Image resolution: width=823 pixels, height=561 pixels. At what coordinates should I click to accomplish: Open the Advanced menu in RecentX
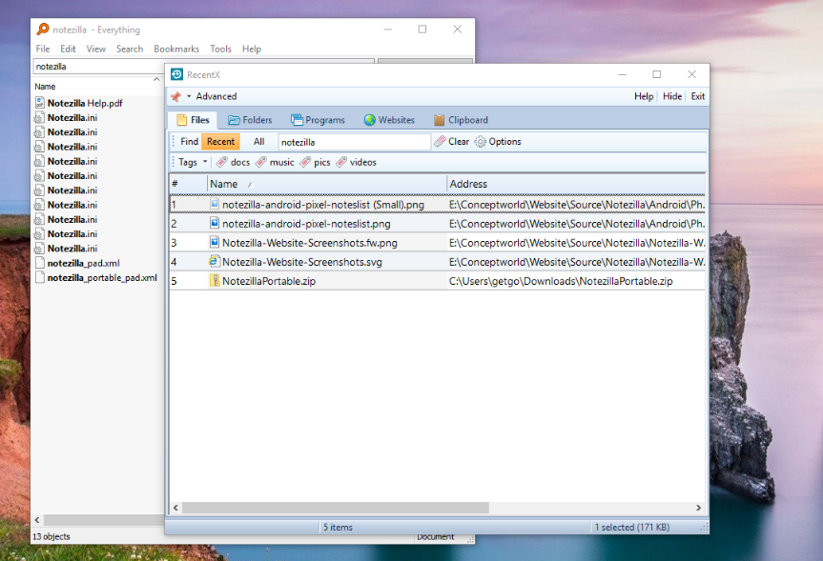(216, 96)
